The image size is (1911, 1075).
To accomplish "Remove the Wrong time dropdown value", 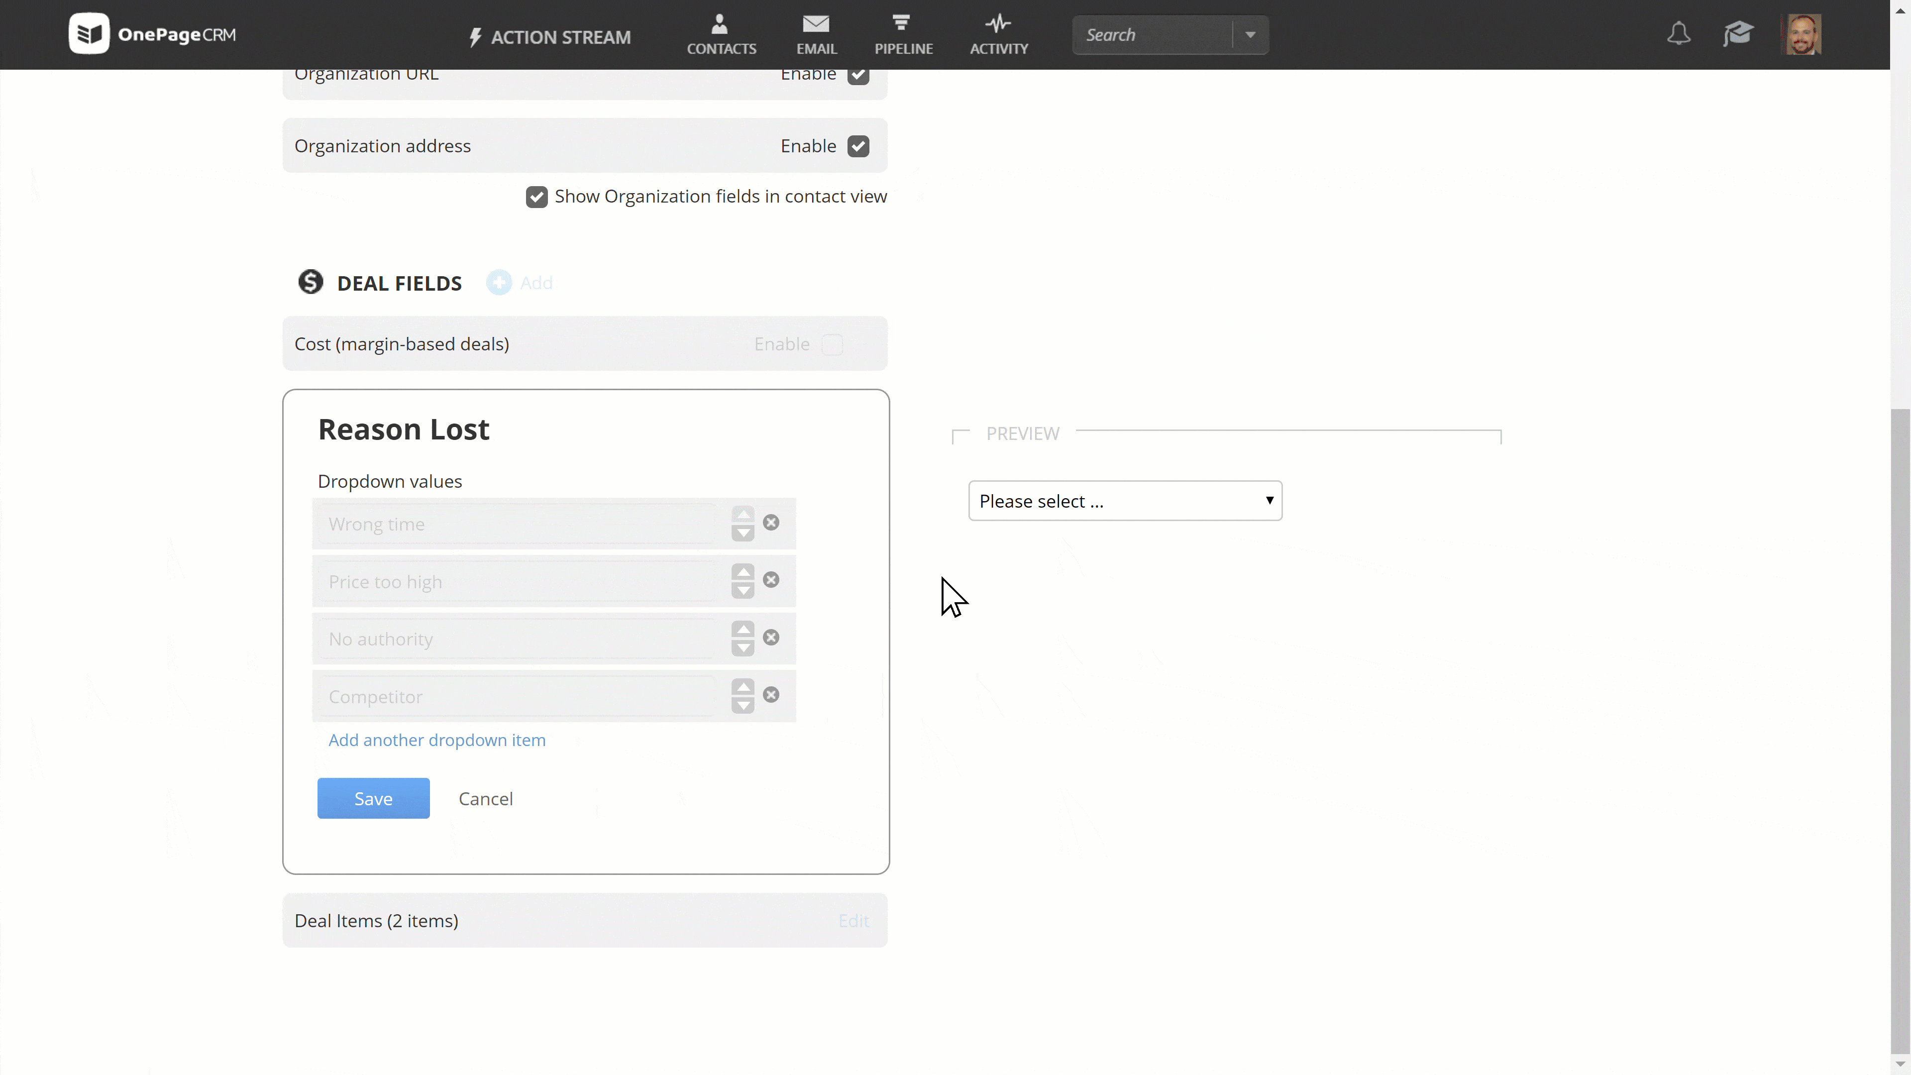I will [x=771, y=522].
